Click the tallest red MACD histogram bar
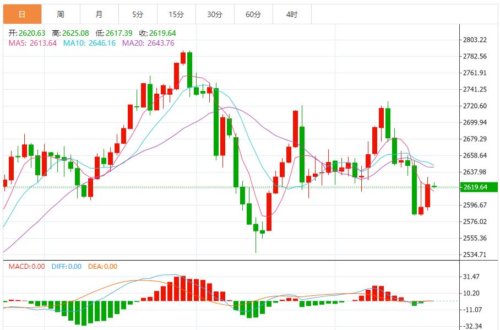The height and width of the screenshot is (330, 500). coord(176,289)
